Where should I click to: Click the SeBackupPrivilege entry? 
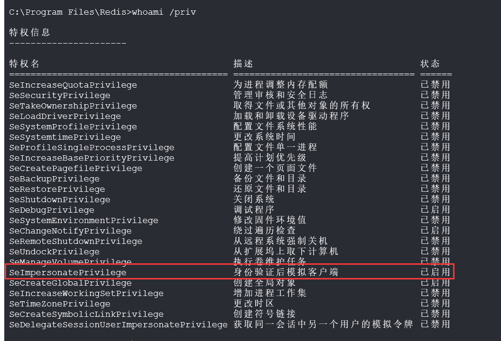[55, 179]
